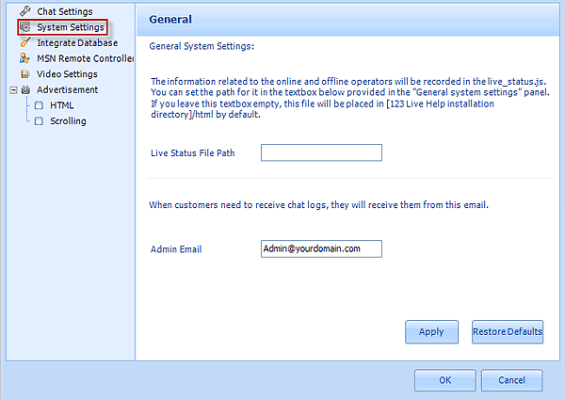Screen dimensions: 565x399
Task: Click the Advertisement TV icon
Action: [x=25, y=90]
